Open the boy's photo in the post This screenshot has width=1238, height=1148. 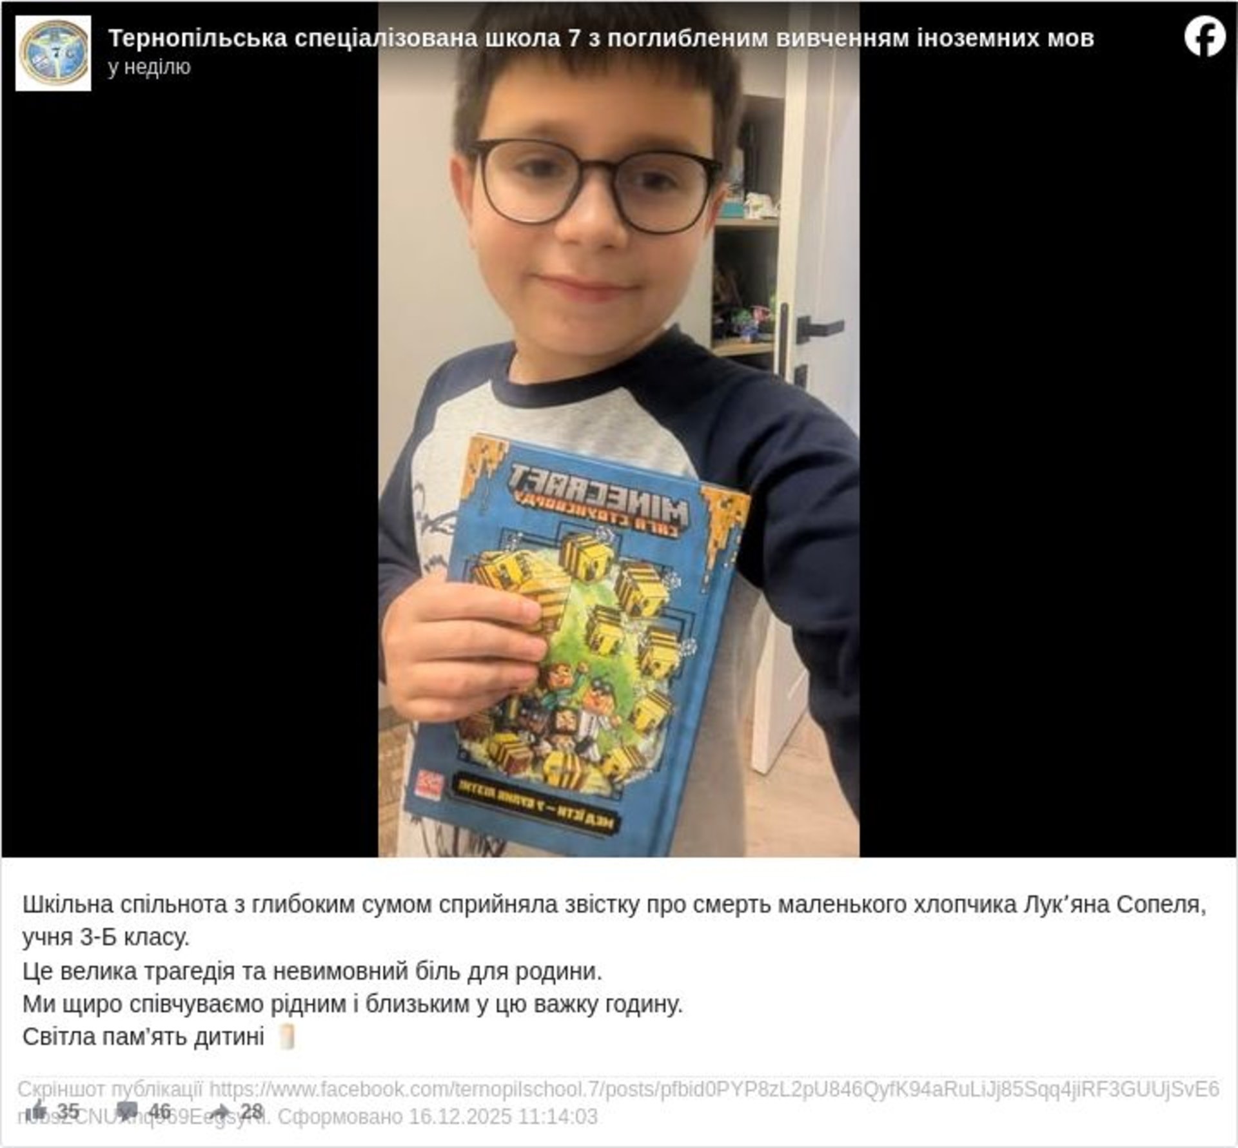618,429
